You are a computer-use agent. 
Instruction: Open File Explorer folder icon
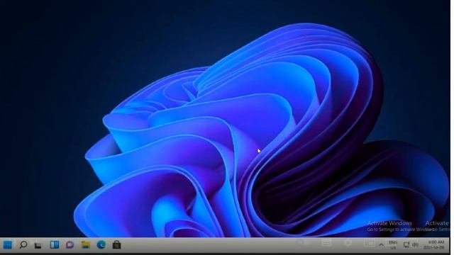[85, 245]
